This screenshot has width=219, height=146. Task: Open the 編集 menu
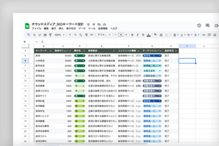tap(46, 29)
